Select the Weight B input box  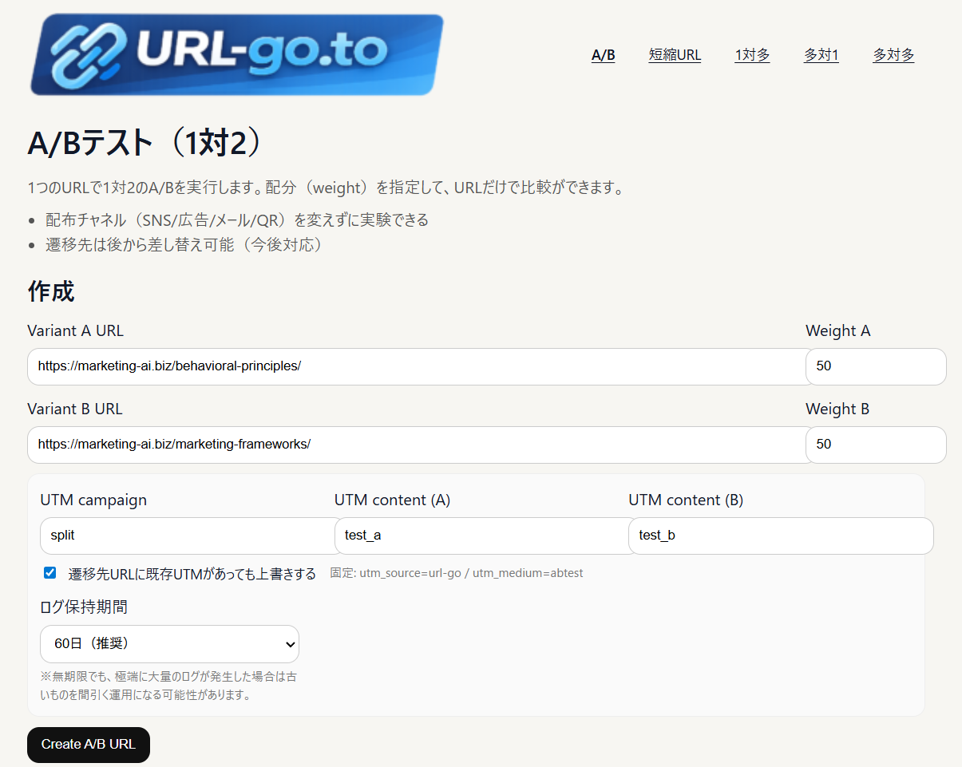pyautogui.click(x=875, y=445)
